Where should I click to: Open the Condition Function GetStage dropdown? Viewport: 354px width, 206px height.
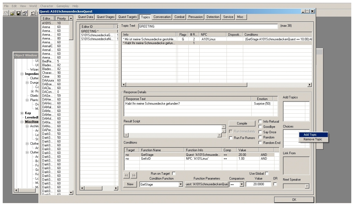pos(181,184)
